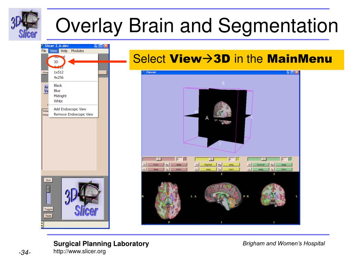Click the Bg button in Axial controls

(167, 165)
